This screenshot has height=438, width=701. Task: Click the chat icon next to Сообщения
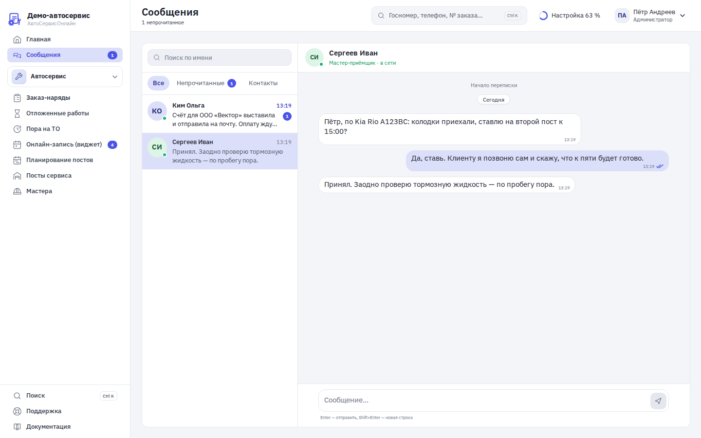click(17, 55)
